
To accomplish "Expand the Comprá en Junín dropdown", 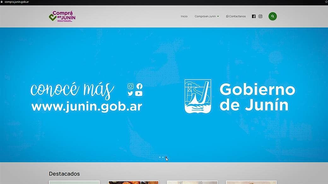I will [x=207, y=16].
